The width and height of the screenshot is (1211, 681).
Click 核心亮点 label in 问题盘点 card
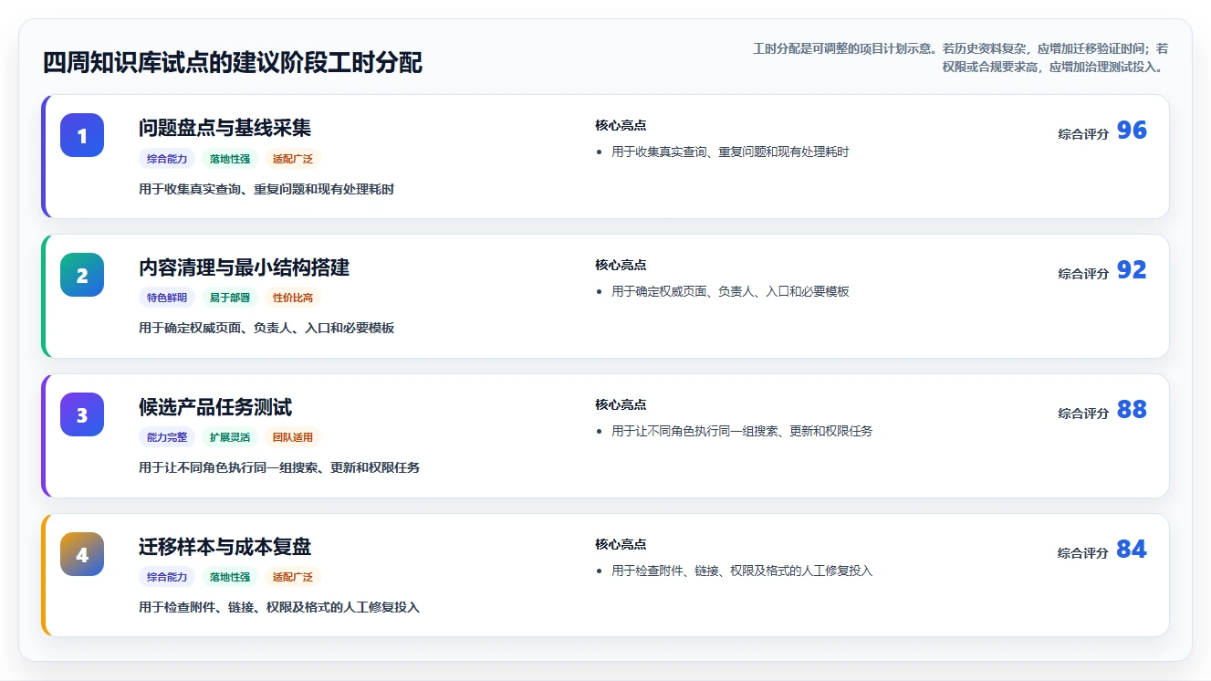pyautogui.click(x=621, y=125)
